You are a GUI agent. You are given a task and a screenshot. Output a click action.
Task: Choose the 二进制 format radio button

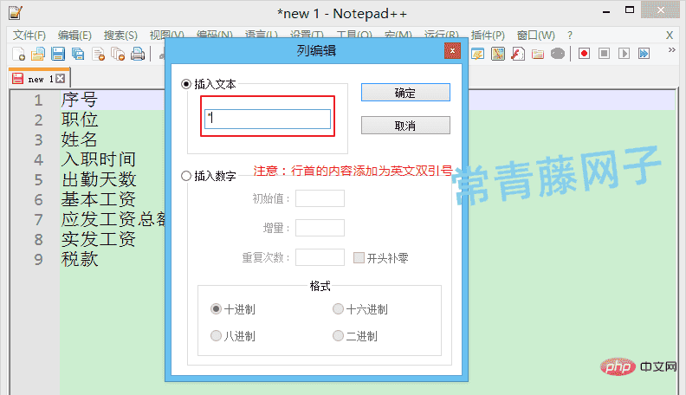coord(338,335)
